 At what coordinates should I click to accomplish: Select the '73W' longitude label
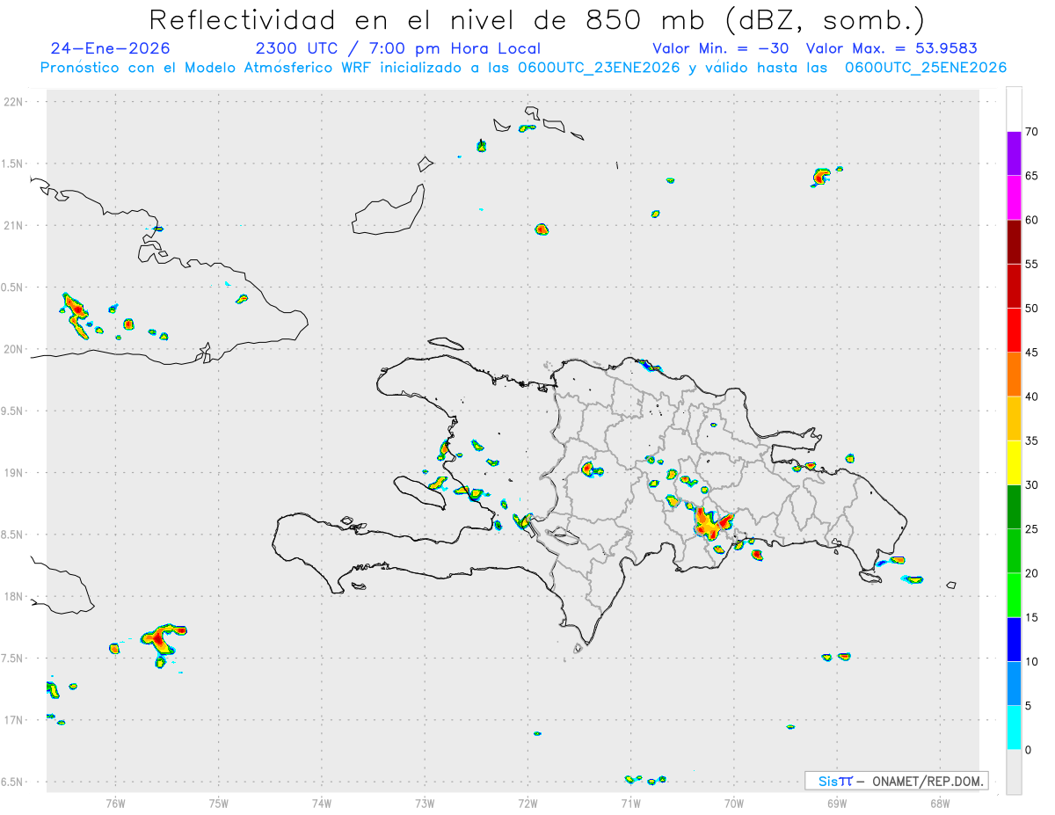coord(425,804)
